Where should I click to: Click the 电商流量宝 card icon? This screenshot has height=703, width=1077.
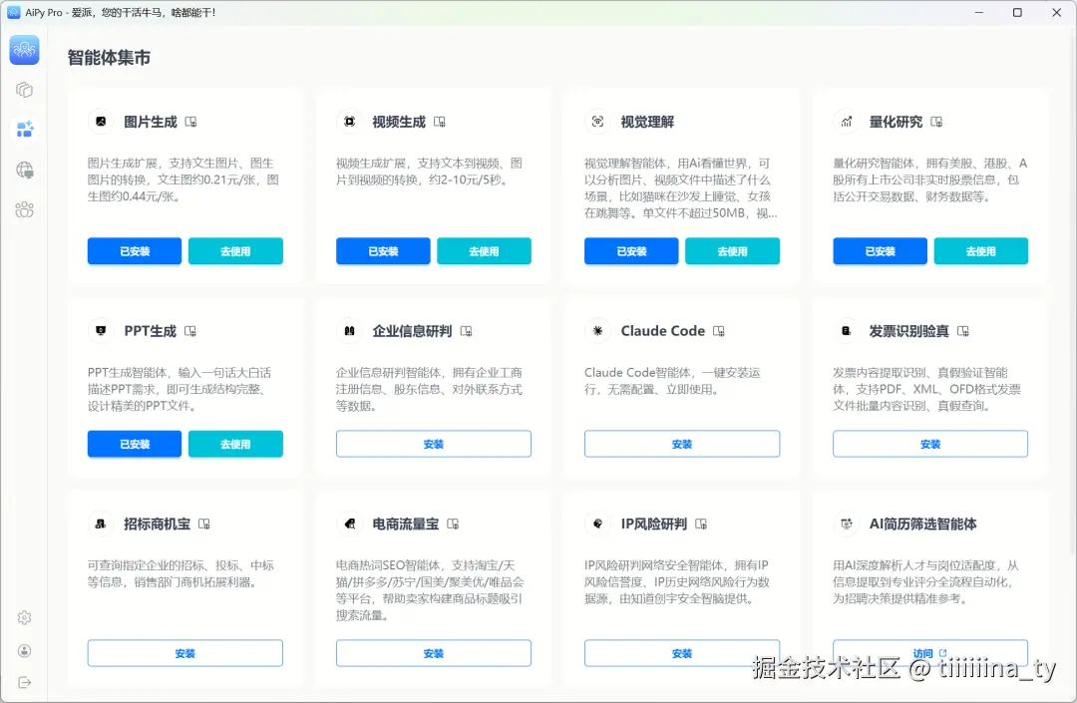[x=350, y=524]
